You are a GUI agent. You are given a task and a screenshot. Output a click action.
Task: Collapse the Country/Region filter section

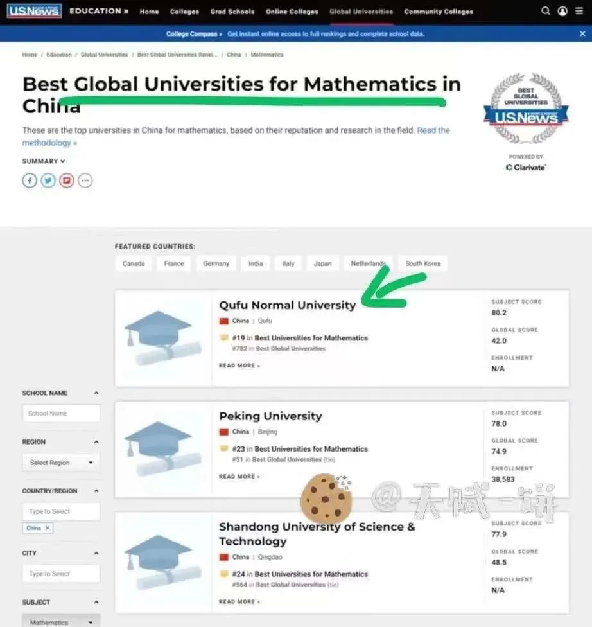[x=96, y=491]
